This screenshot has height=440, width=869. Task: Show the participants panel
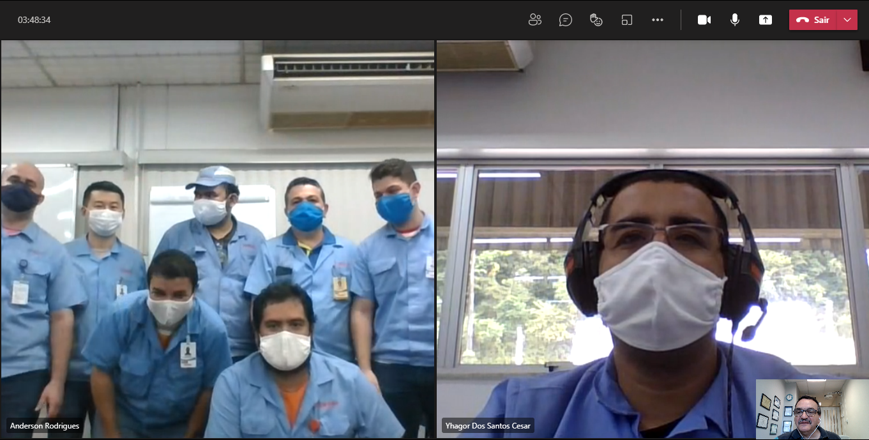tap(535, 20)
